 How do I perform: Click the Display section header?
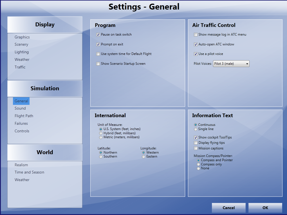pos(45,25)
